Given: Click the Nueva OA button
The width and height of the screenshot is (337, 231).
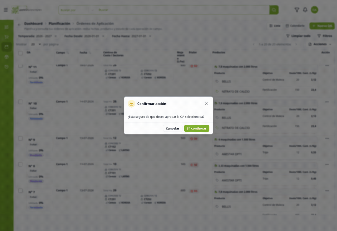Looking at the screenshot, I should pos(322,26).
